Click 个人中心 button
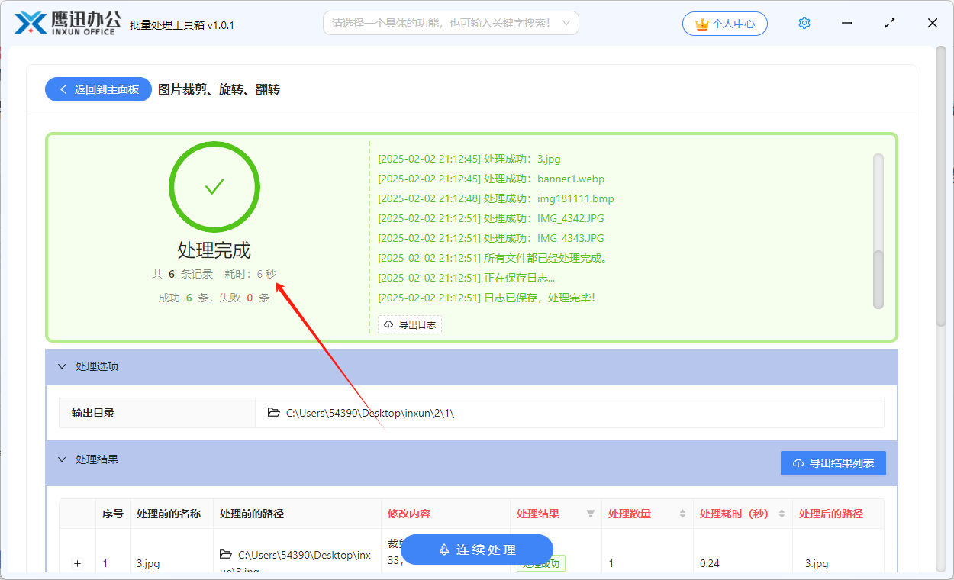This screenshot has width=954, height=580. click(x=725, y=24)
